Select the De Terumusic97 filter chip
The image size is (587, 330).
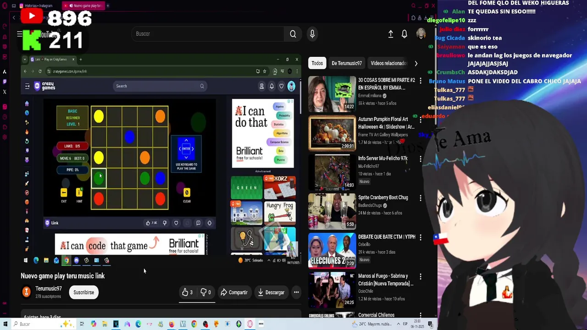tap(347, 63)
